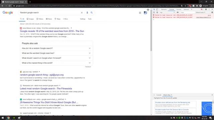214x120 pixels.
Task: Click the DevTools error count badge
Action: pyautogui.click(x=202, y=9)
